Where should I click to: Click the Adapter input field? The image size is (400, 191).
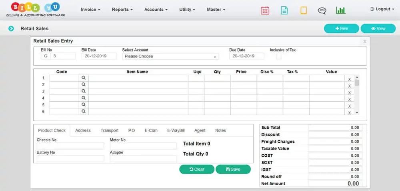click(143, 158)
